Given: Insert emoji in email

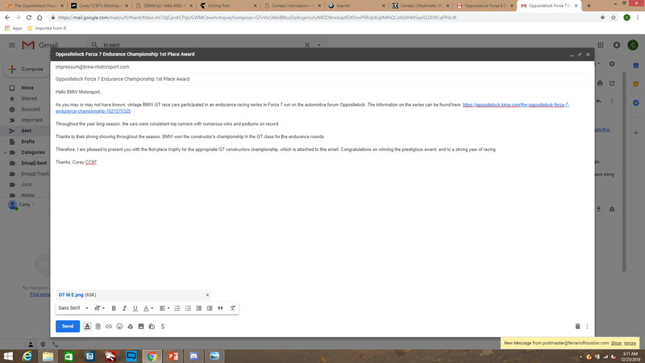Looking at the screenshot, I should [119, 327].
